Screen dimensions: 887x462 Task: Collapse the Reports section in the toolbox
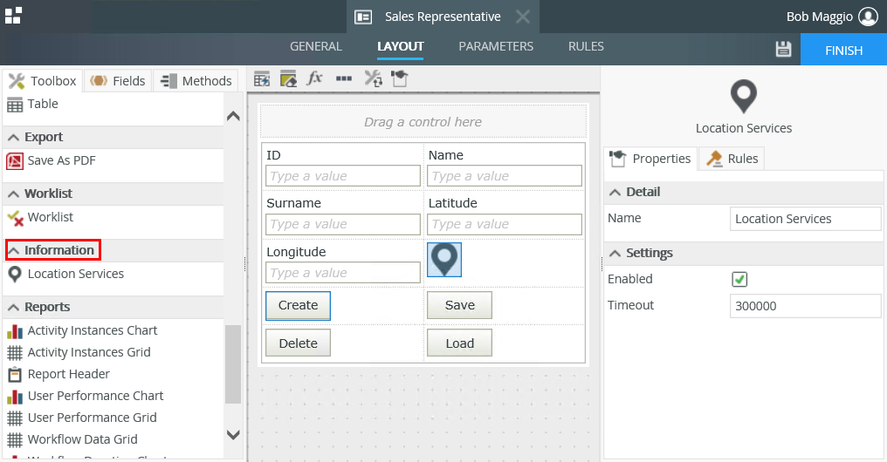14,308
